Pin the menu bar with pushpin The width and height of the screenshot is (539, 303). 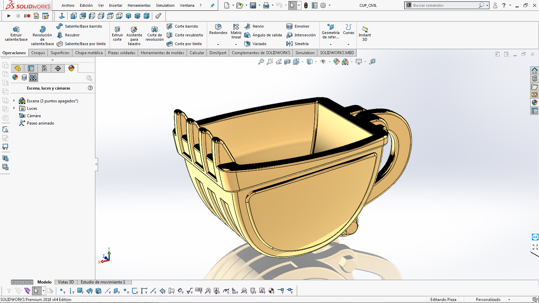(x=212, y=5)
